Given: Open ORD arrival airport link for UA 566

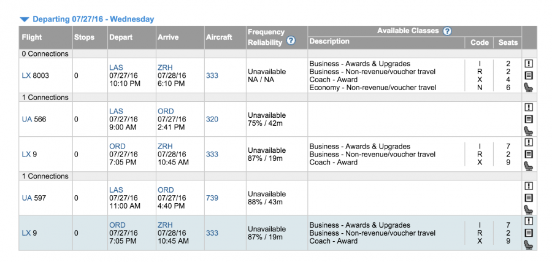Looking at the screenshot, I should click(166, 112).
